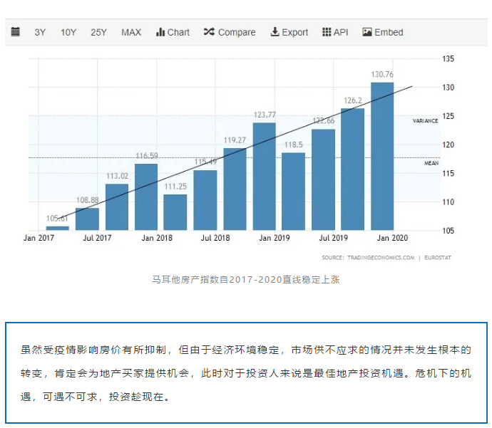Screen dimensions: 492x428
Task: Click the 126.2 bar
Action: (353, 169)
